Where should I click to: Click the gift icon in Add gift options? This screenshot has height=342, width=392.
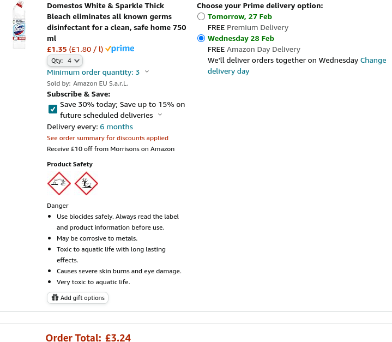click(x=55, y=298)
